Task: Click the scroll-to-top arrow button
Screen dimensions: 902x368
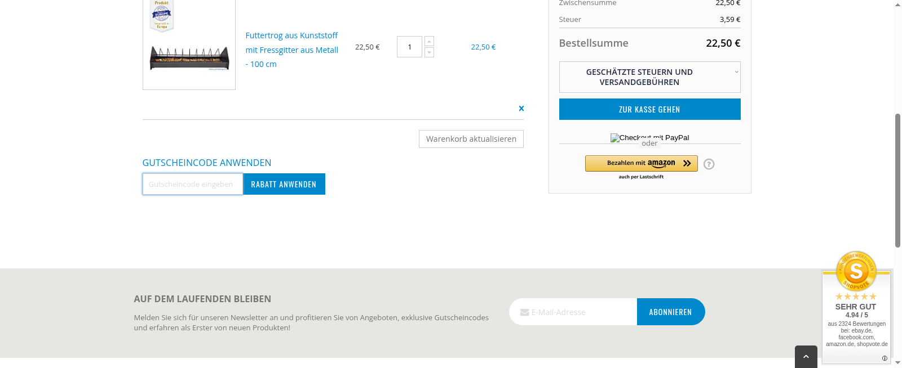Action: (806, 357)
